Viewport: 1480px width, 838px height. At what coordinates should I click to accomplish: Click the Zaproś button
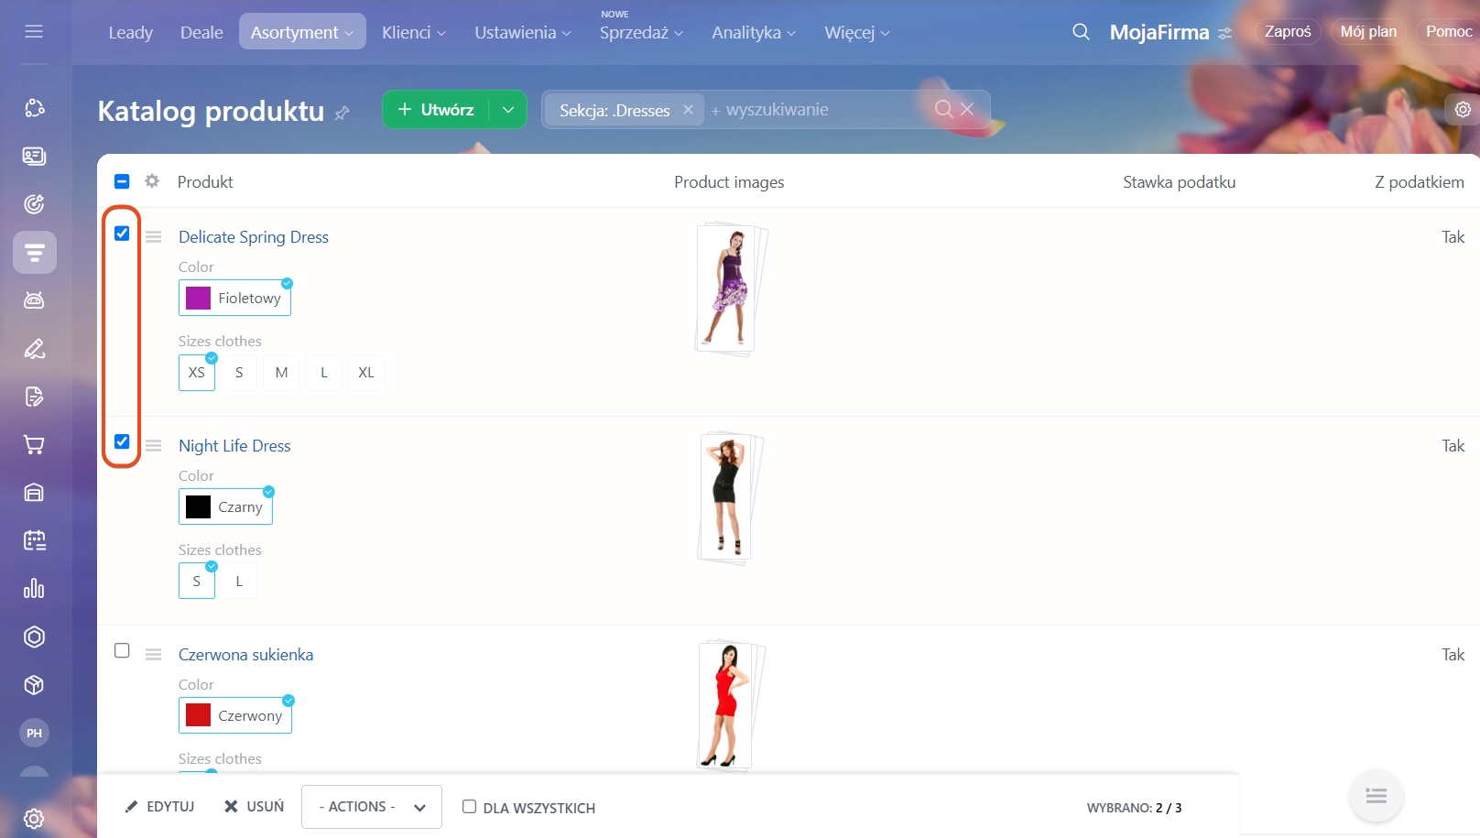point(1288,31)
